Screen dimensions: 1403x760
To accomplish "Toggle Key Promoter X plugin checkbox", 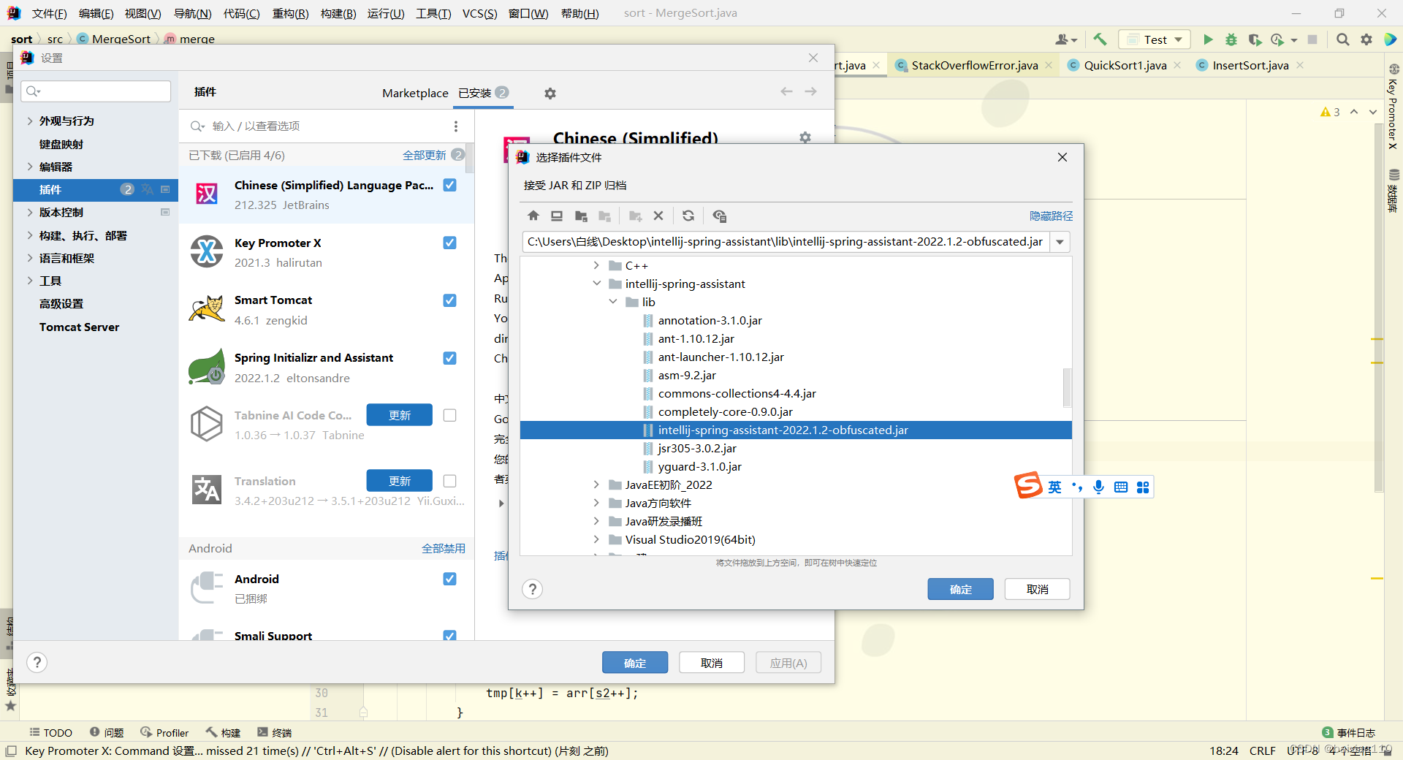I will (450, 243).
